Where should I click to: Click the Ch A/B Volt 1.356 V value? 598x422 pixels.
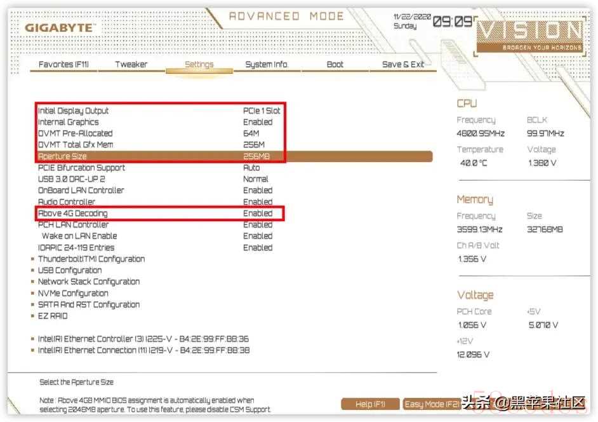[472, 259]
